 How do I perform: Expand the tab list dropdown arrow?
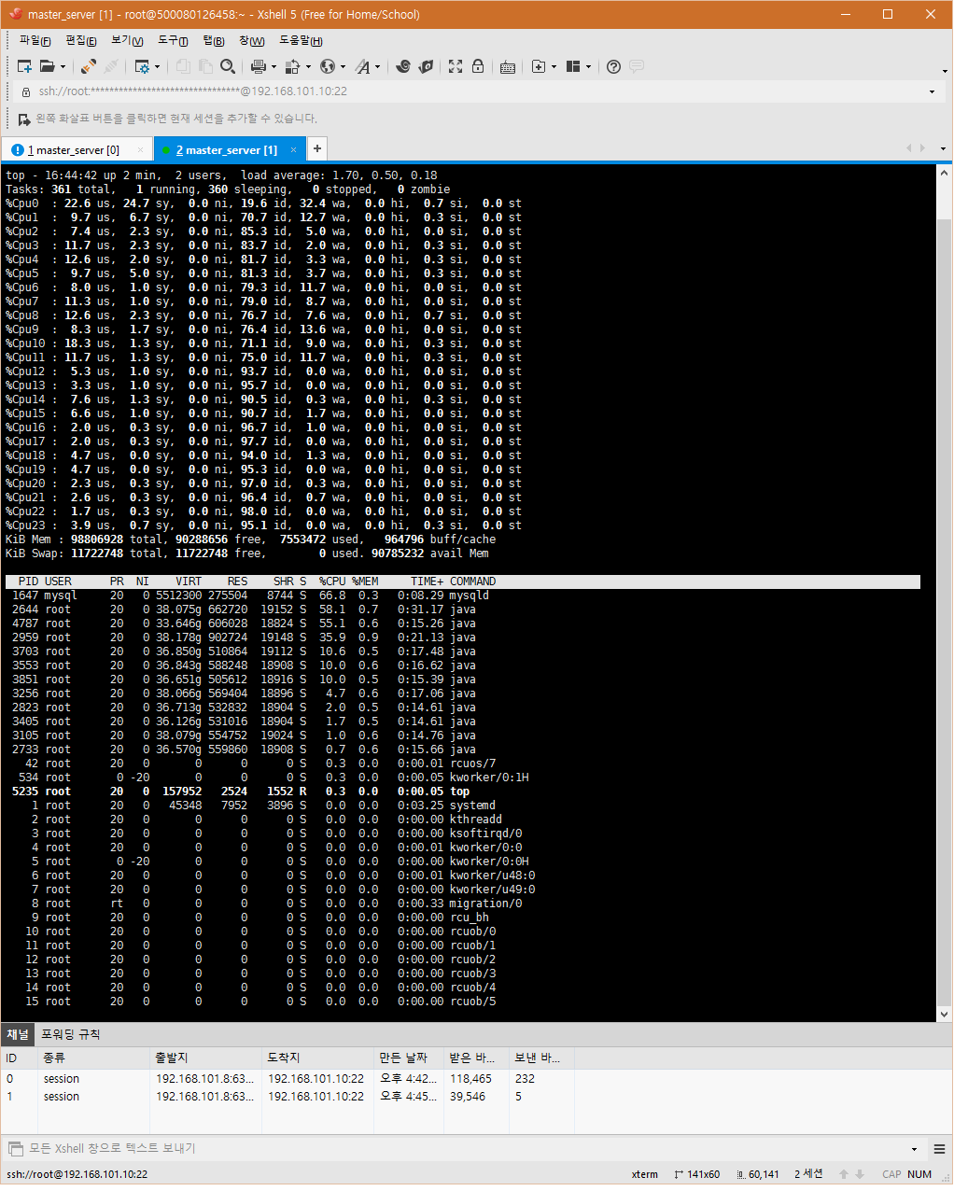click(x=943, y=149)
